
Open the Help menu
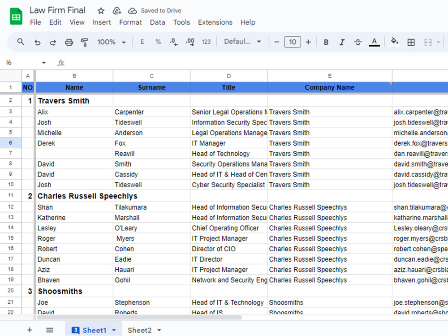[248, 22]
